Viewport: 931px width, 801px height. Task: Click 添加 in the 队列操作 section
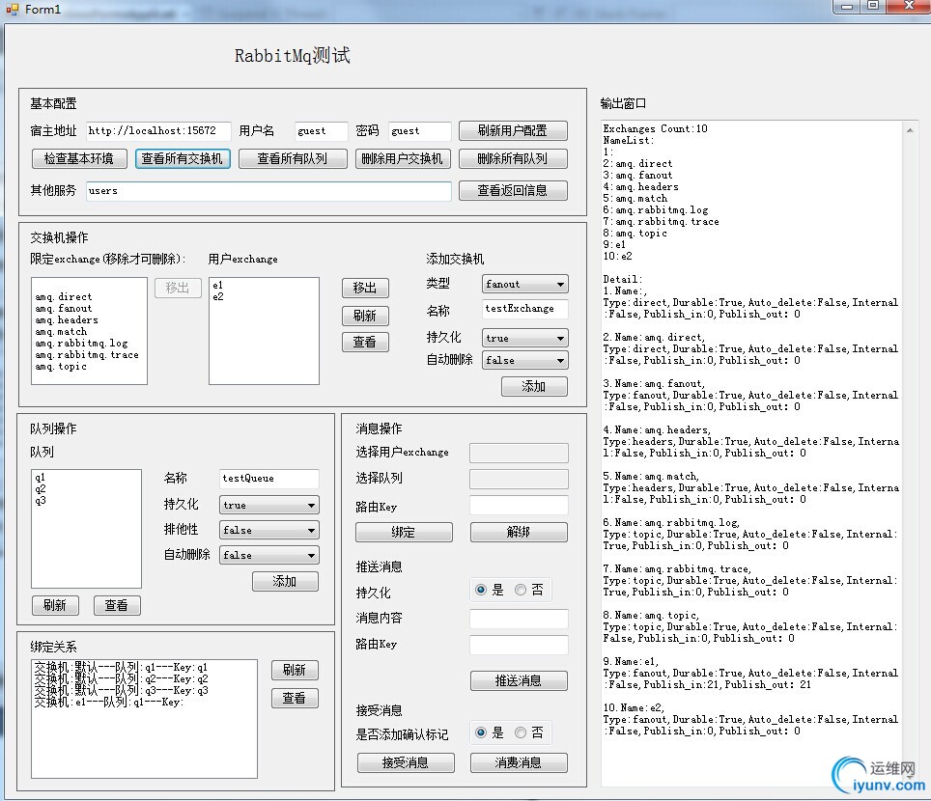[285, 582]
